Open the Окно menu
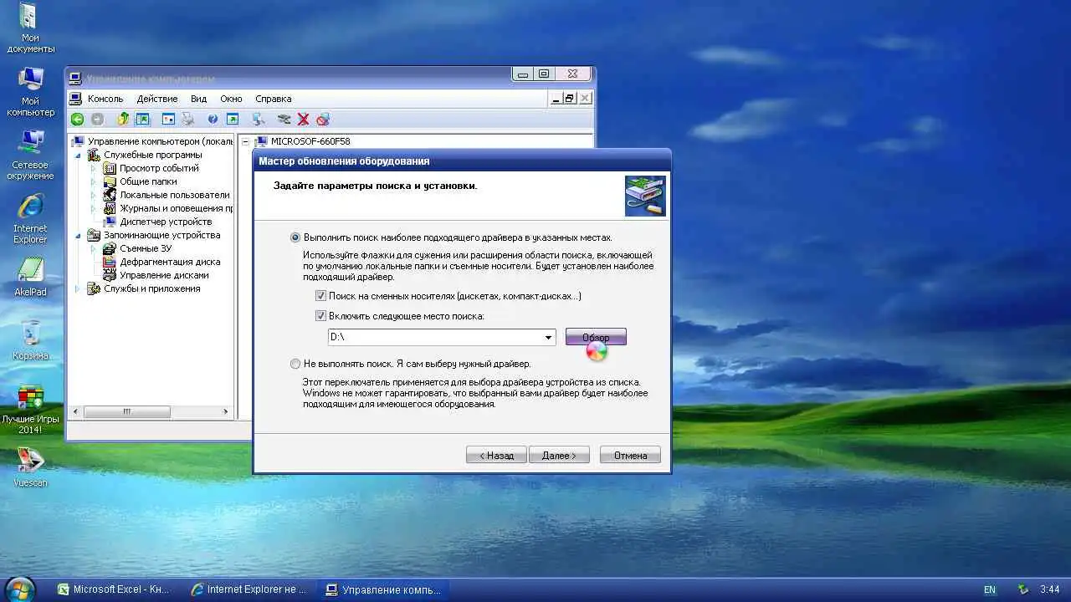Viewport: 1071px width, 602px height. (x=231, y=99)
